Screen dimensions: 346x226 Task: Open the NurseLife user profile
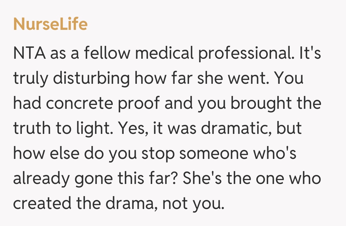[x=50, y=24]
